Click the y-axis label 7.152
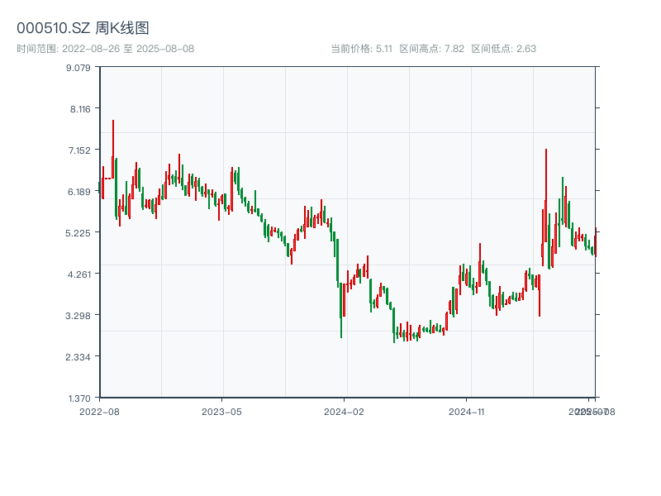Screen dimensions: 661x496 [x=79, y=150]
